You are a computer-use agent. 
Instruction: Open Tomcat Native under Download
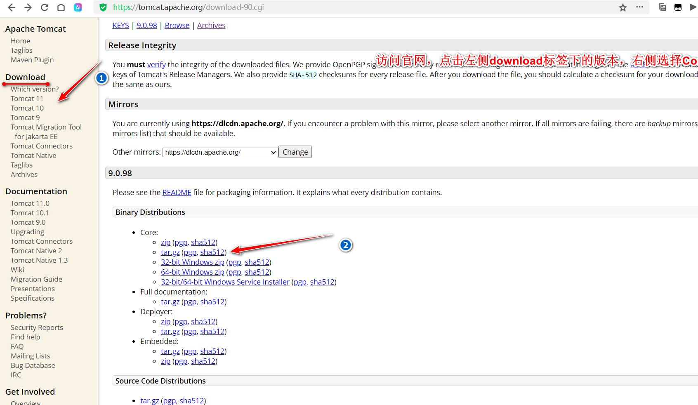click(x=33, y=155)
